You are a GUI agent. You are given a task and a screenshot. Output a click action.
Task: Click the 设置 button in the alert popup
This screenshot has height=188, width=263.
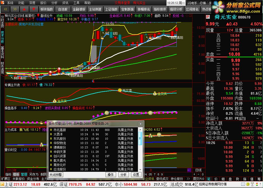click(x=136, y=175)
